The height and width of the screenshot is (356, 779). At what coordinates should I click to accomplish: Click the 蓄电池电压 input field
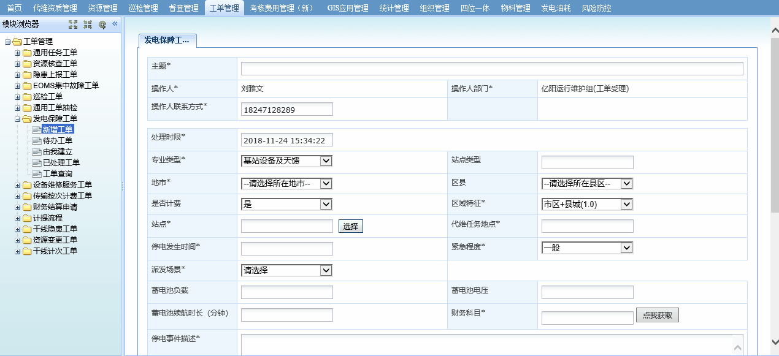coord(588,292)
